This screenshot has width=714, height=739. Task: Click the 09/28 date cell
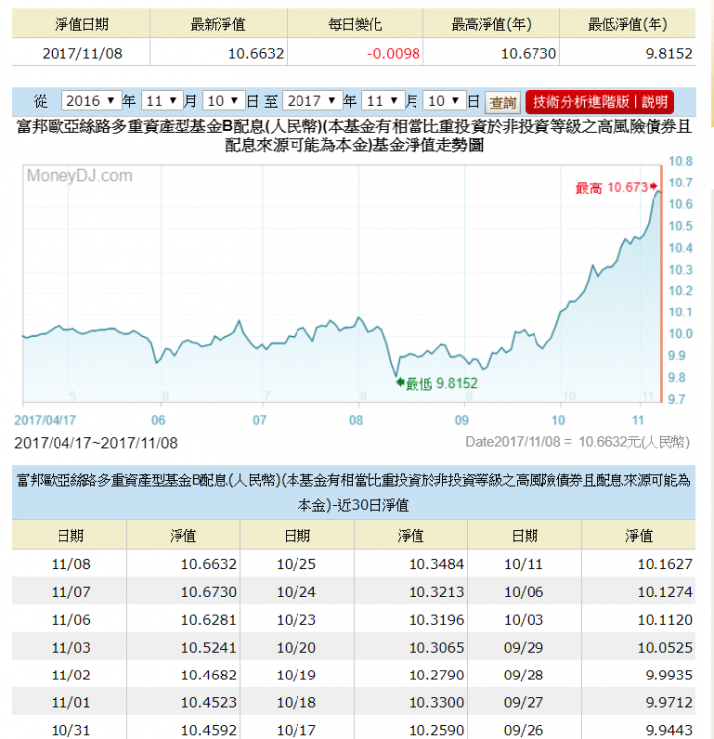(x=524, y=675)
